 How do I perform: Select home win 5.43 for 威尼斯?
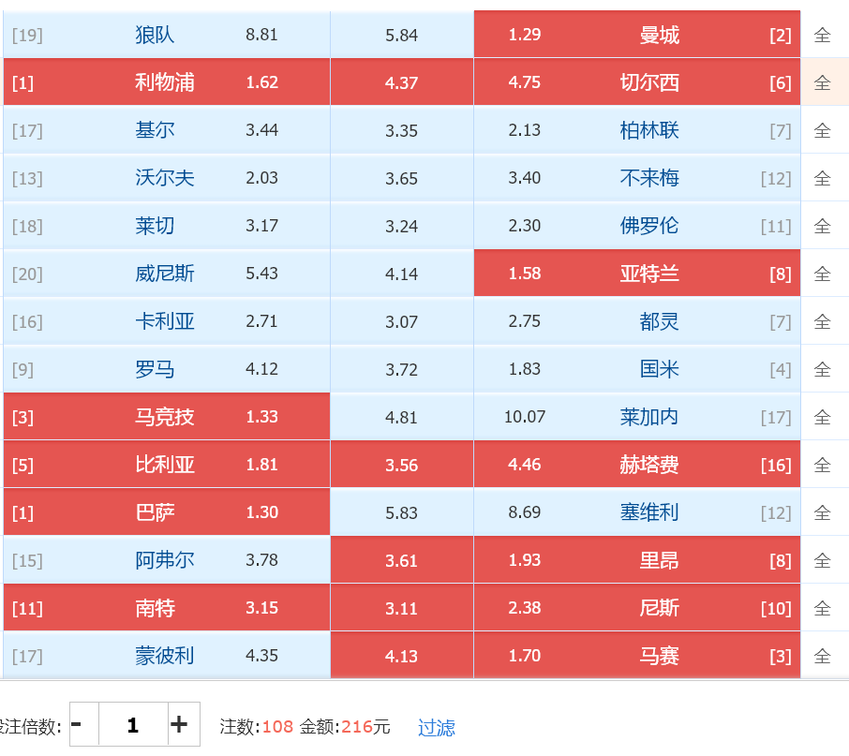[x=167, y=274]
